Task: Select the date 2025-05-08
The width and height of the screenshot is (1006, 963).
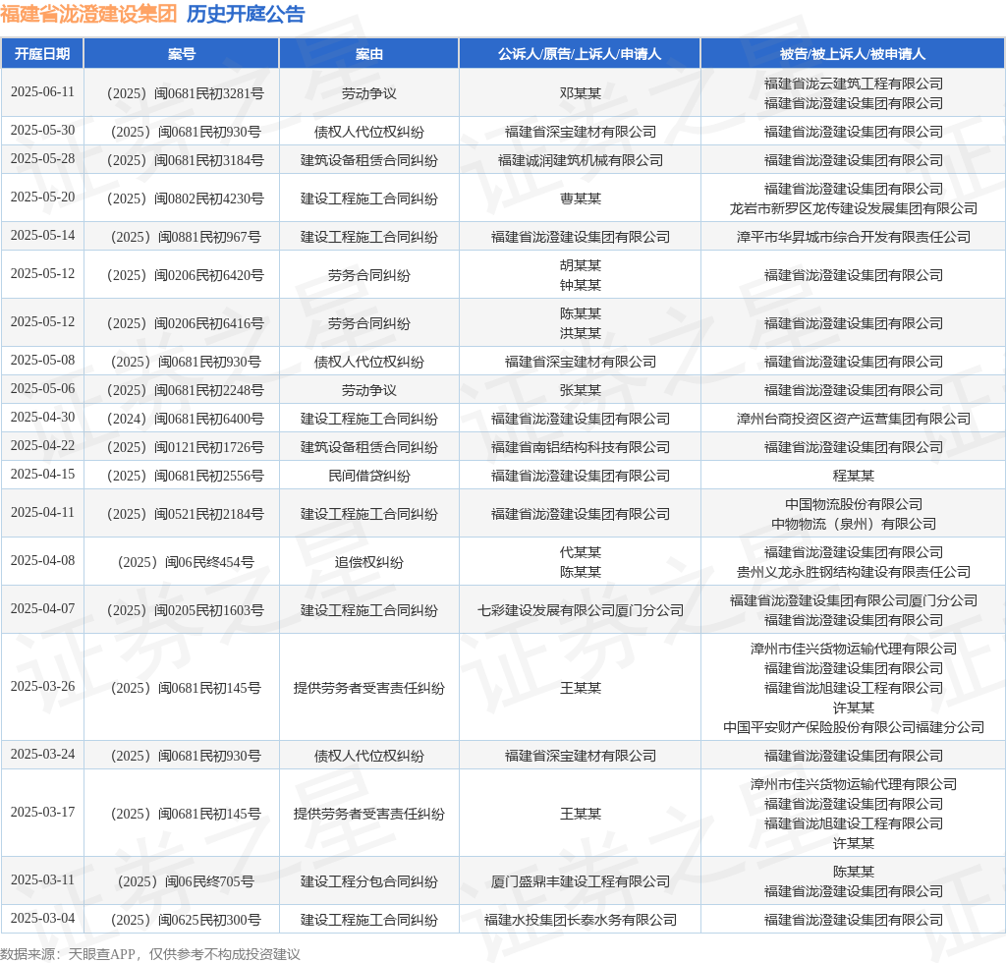Action: [x=42, y=360]
